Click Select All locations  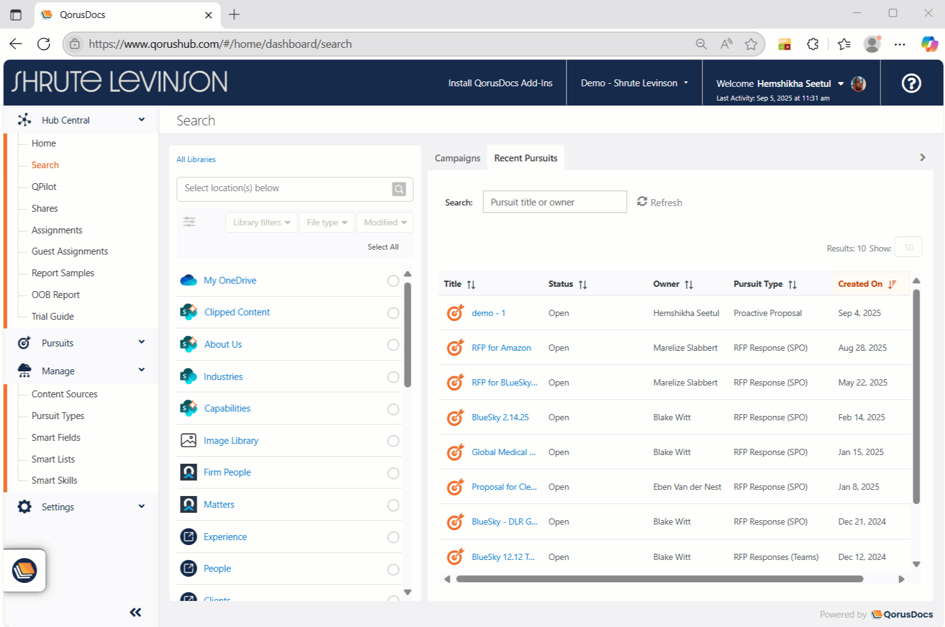tap(383, 247)
